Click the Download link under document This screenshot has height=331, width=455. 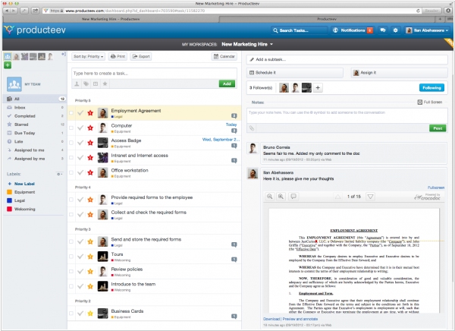click(271, 319)
